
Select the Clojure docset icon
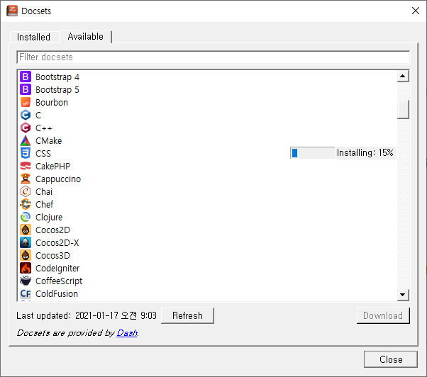coord(26,217)
